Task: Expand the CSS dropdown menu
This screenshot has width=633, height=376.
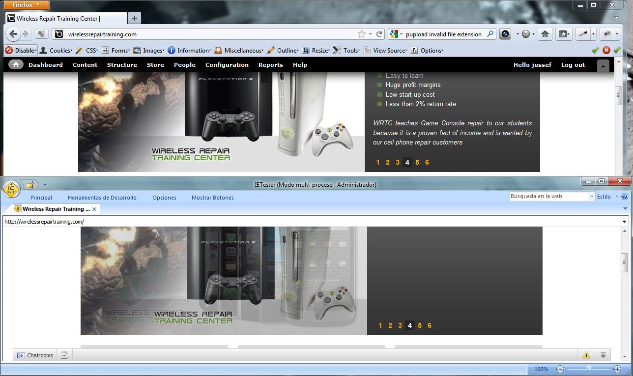Action: [x=87, y=50]
